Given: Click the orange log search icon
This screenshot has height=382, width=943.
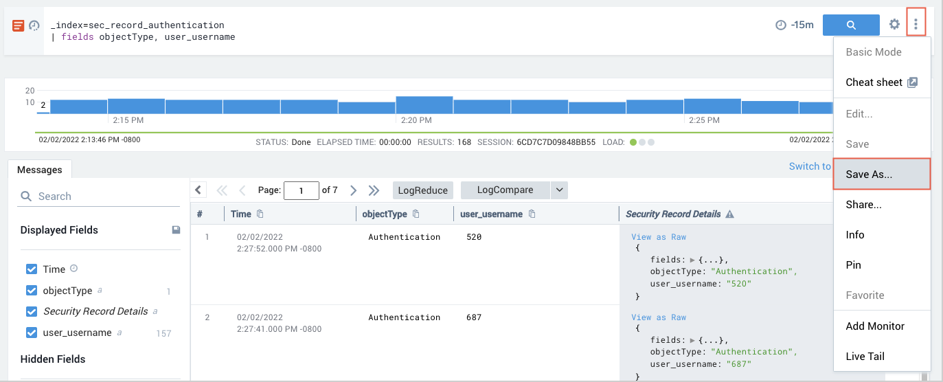Looking at the screenshot, I should [x=19, y=25].
